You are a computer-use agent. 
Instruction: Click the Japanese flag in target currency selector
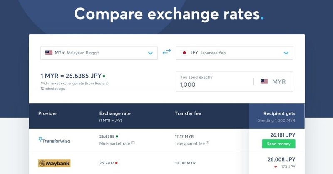pos(184,53)
